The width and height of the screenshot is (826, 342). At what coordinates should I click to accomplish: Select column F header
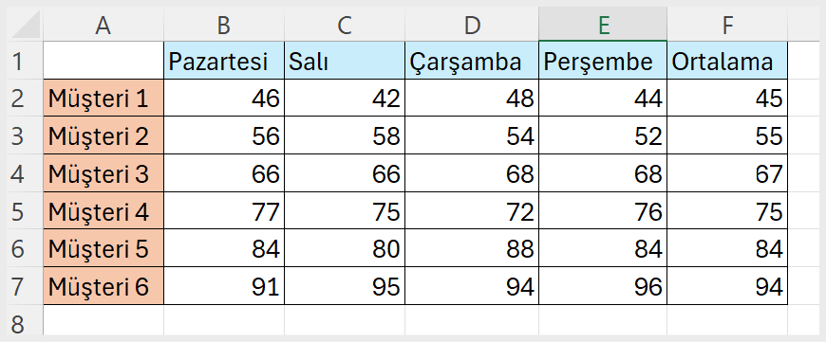tap(727, 25)
